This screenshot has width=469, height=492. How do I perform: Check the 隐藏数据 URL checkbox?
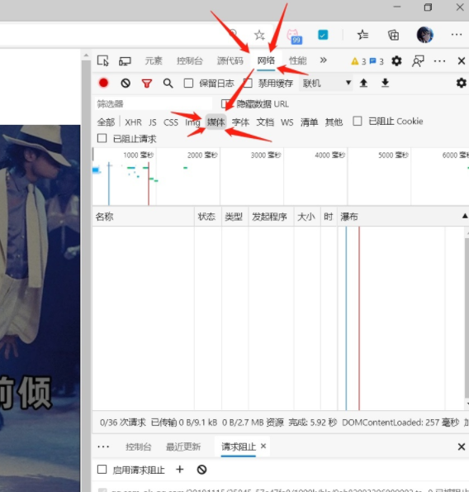pyautogui.click(x=225, y=103)
